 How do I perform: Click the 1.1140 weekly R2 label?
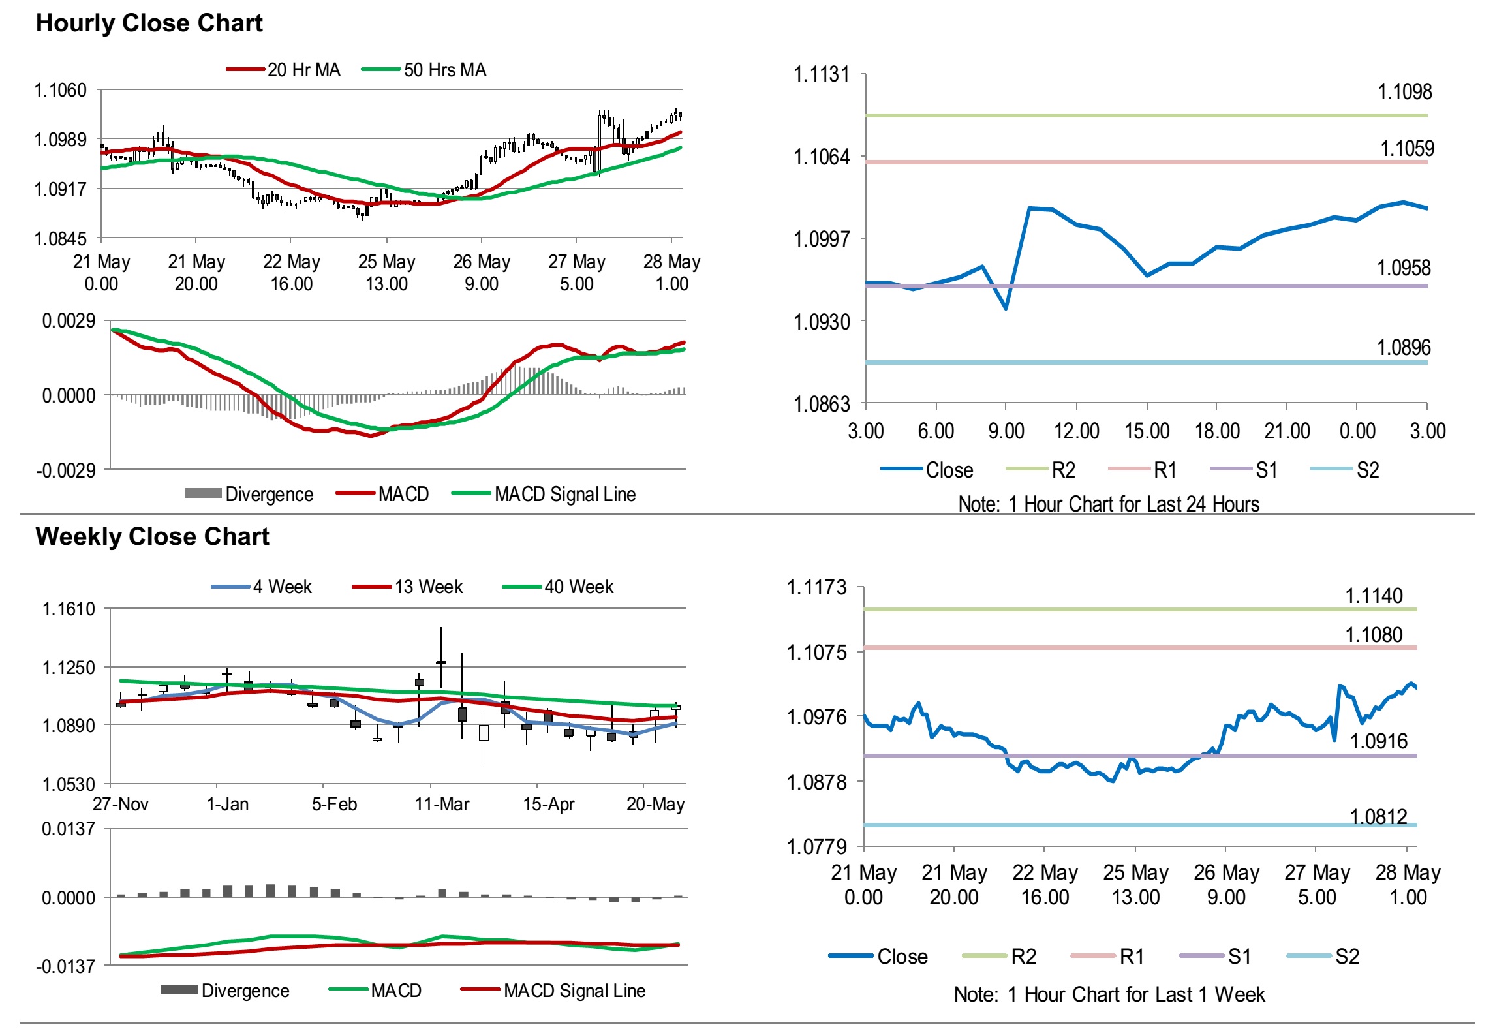coord(1373,596)
